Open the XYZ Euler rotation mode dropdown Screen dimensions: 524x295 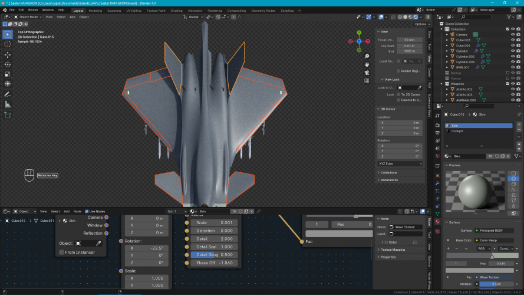click(x=400, y=163)
